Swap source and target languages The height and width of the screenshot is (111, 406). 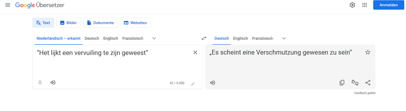click(x=204, y=38)
